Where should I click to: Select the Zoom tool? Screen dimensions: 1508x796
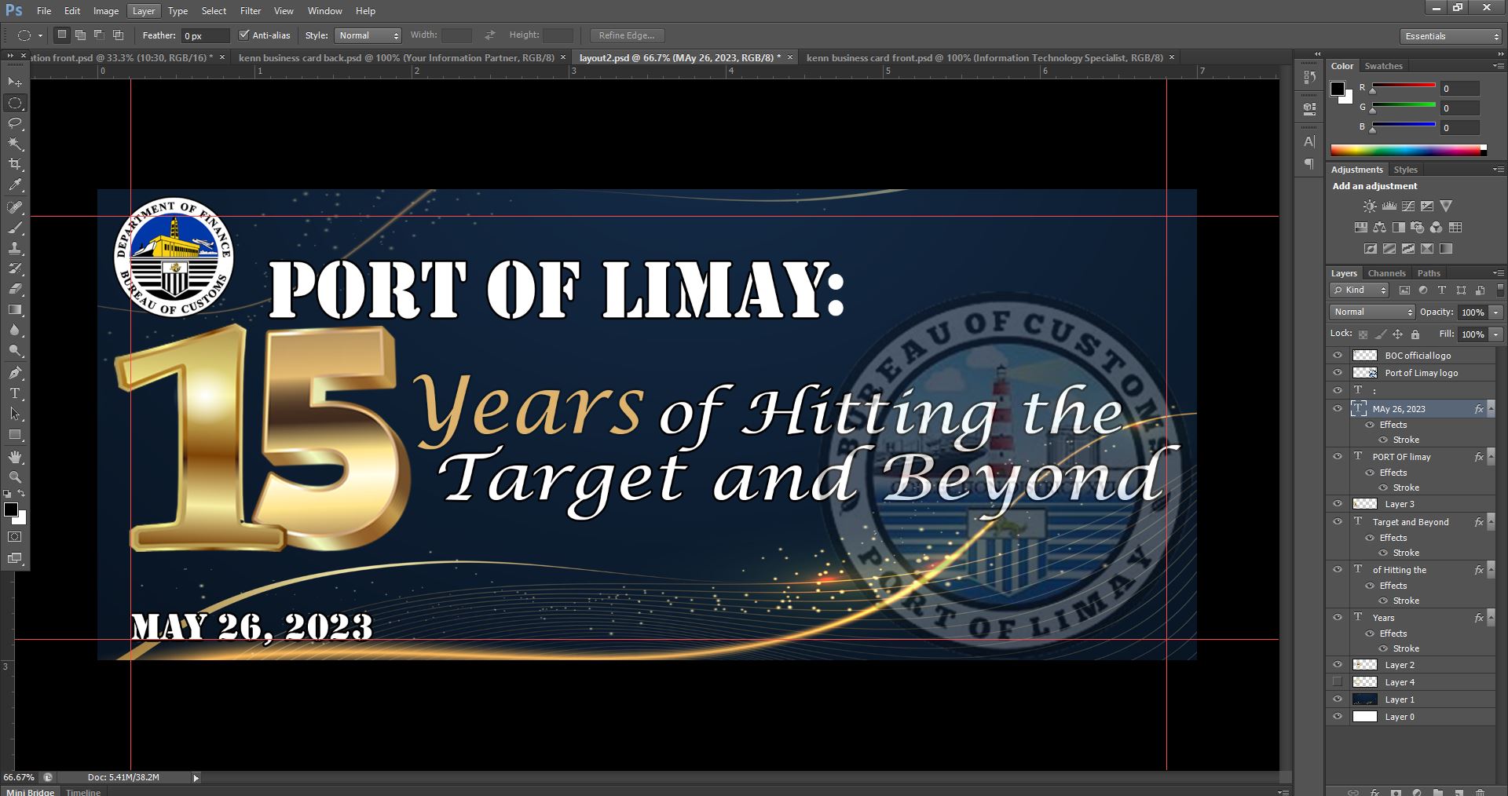[15, 477]
